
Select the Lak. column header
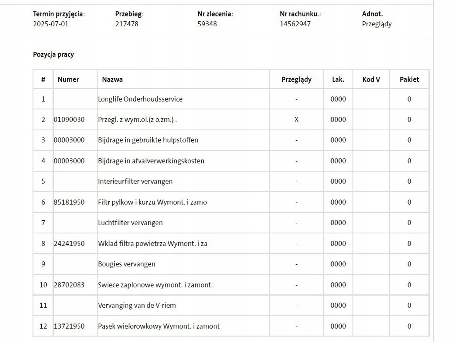[338, 79]
